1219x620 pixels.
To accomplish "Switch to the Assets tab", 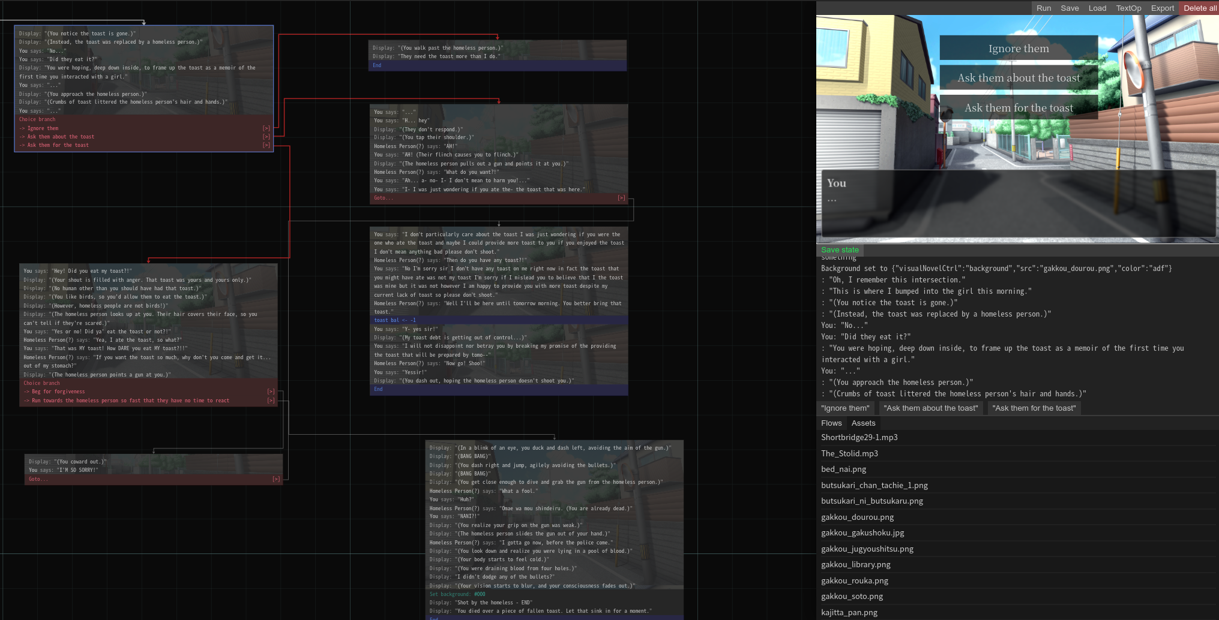I will tap(863, 423).
